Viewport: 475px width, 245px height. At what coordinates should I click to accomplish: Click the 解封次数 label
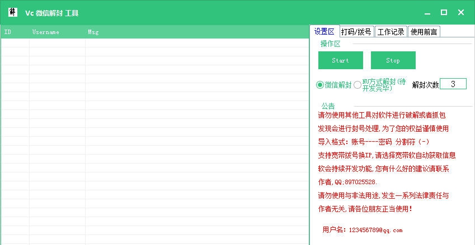(x=425, y=85)
